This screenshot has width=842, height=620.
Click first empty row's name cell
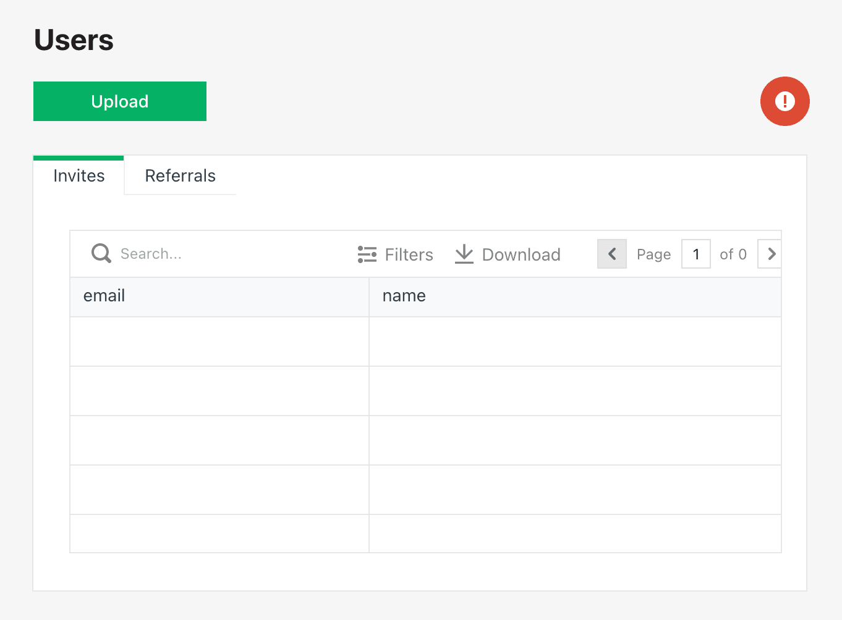point(575,341)
